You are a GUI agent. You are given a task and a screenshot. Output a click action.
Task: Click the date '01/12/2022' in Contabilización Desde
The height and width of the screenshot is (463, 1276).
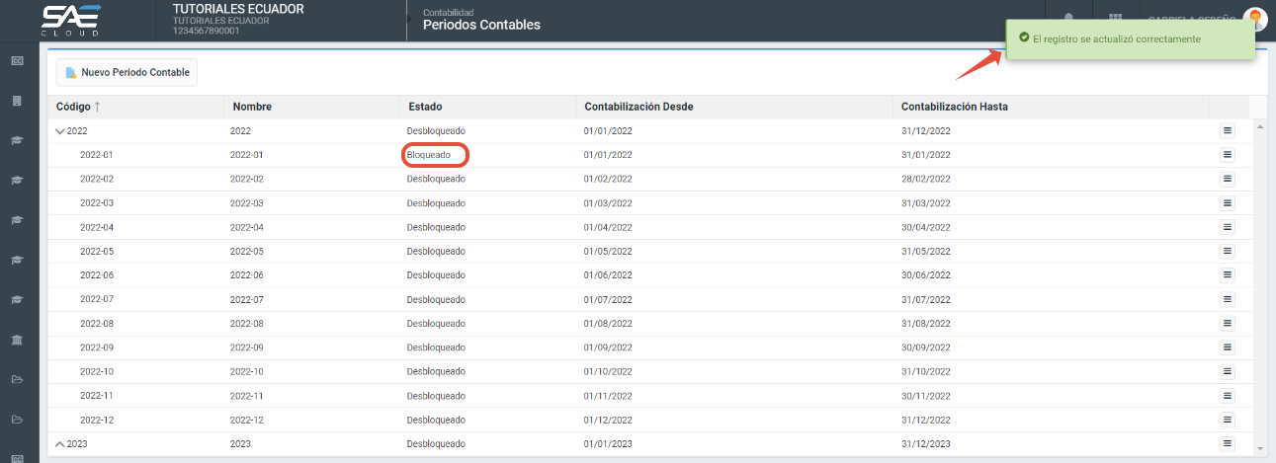608,420
